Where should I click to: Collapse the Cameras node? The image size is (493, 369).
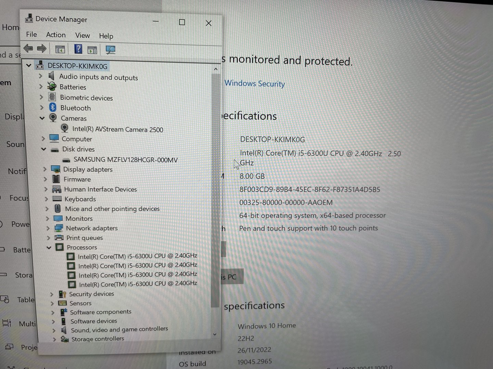(x=42, y=118)
